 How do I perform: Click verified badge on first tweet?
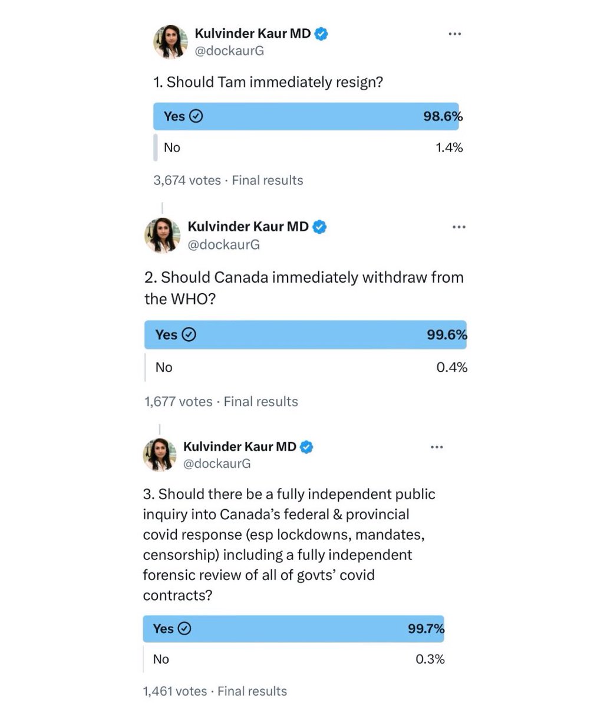coord(321,34)
